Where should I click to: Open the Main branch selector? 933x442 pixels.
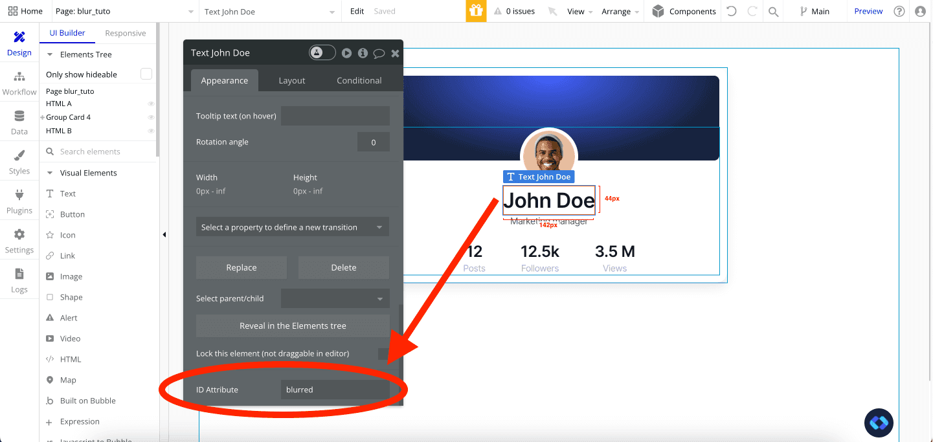pos(815,11)
